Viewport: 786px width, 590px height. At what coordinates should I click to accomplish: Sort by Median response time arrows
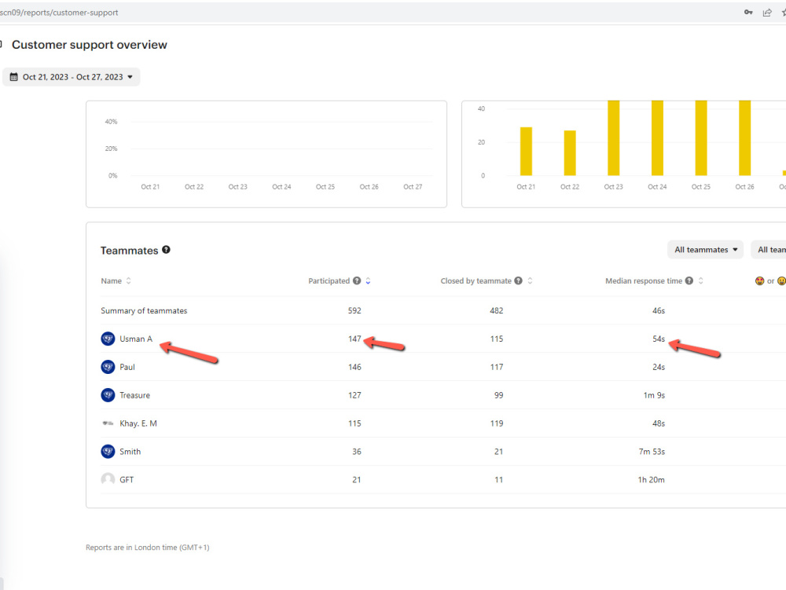(701, 280)
